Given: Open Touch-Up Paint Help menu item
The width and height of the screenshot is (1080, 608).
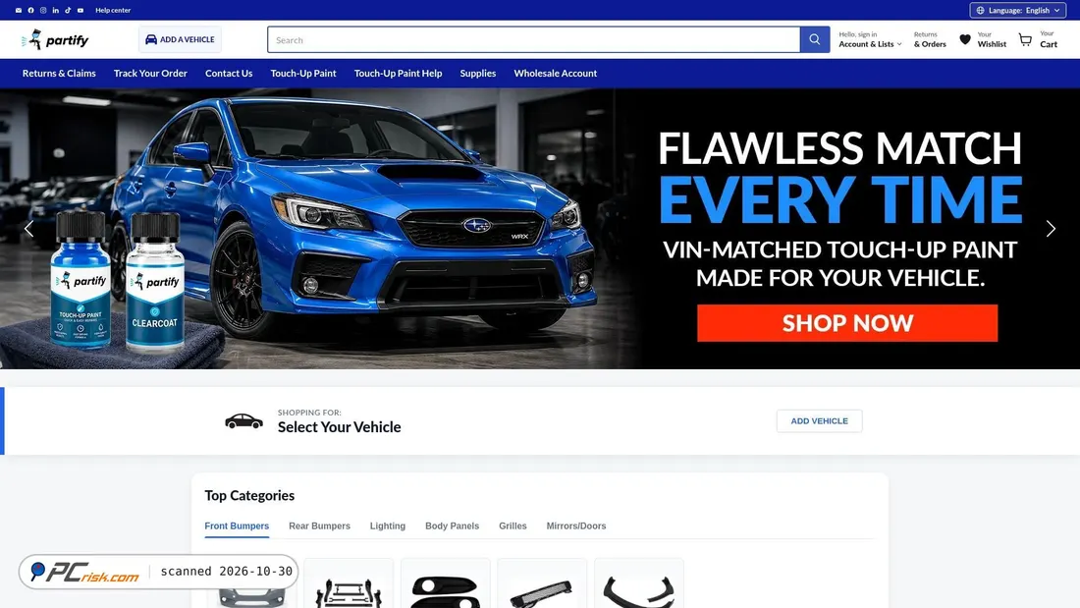Looking at the screenshot, I should pyautogui.click(x=398, y=73).
